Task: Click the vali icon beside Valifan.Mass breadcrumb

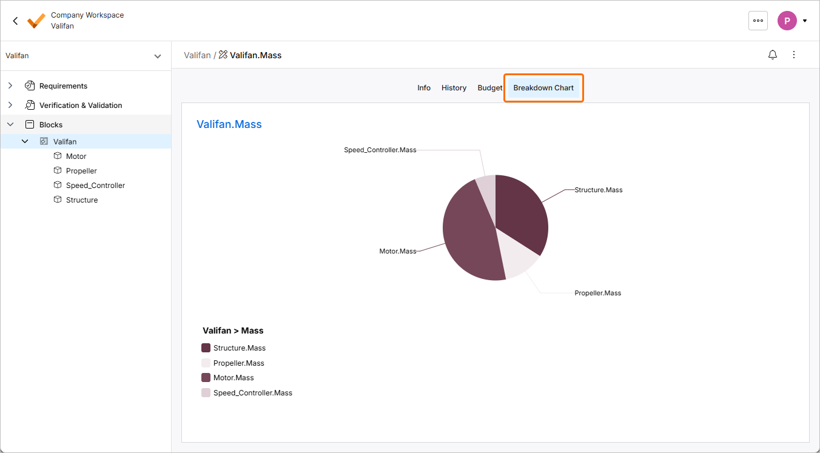Action: coord(223,55)
